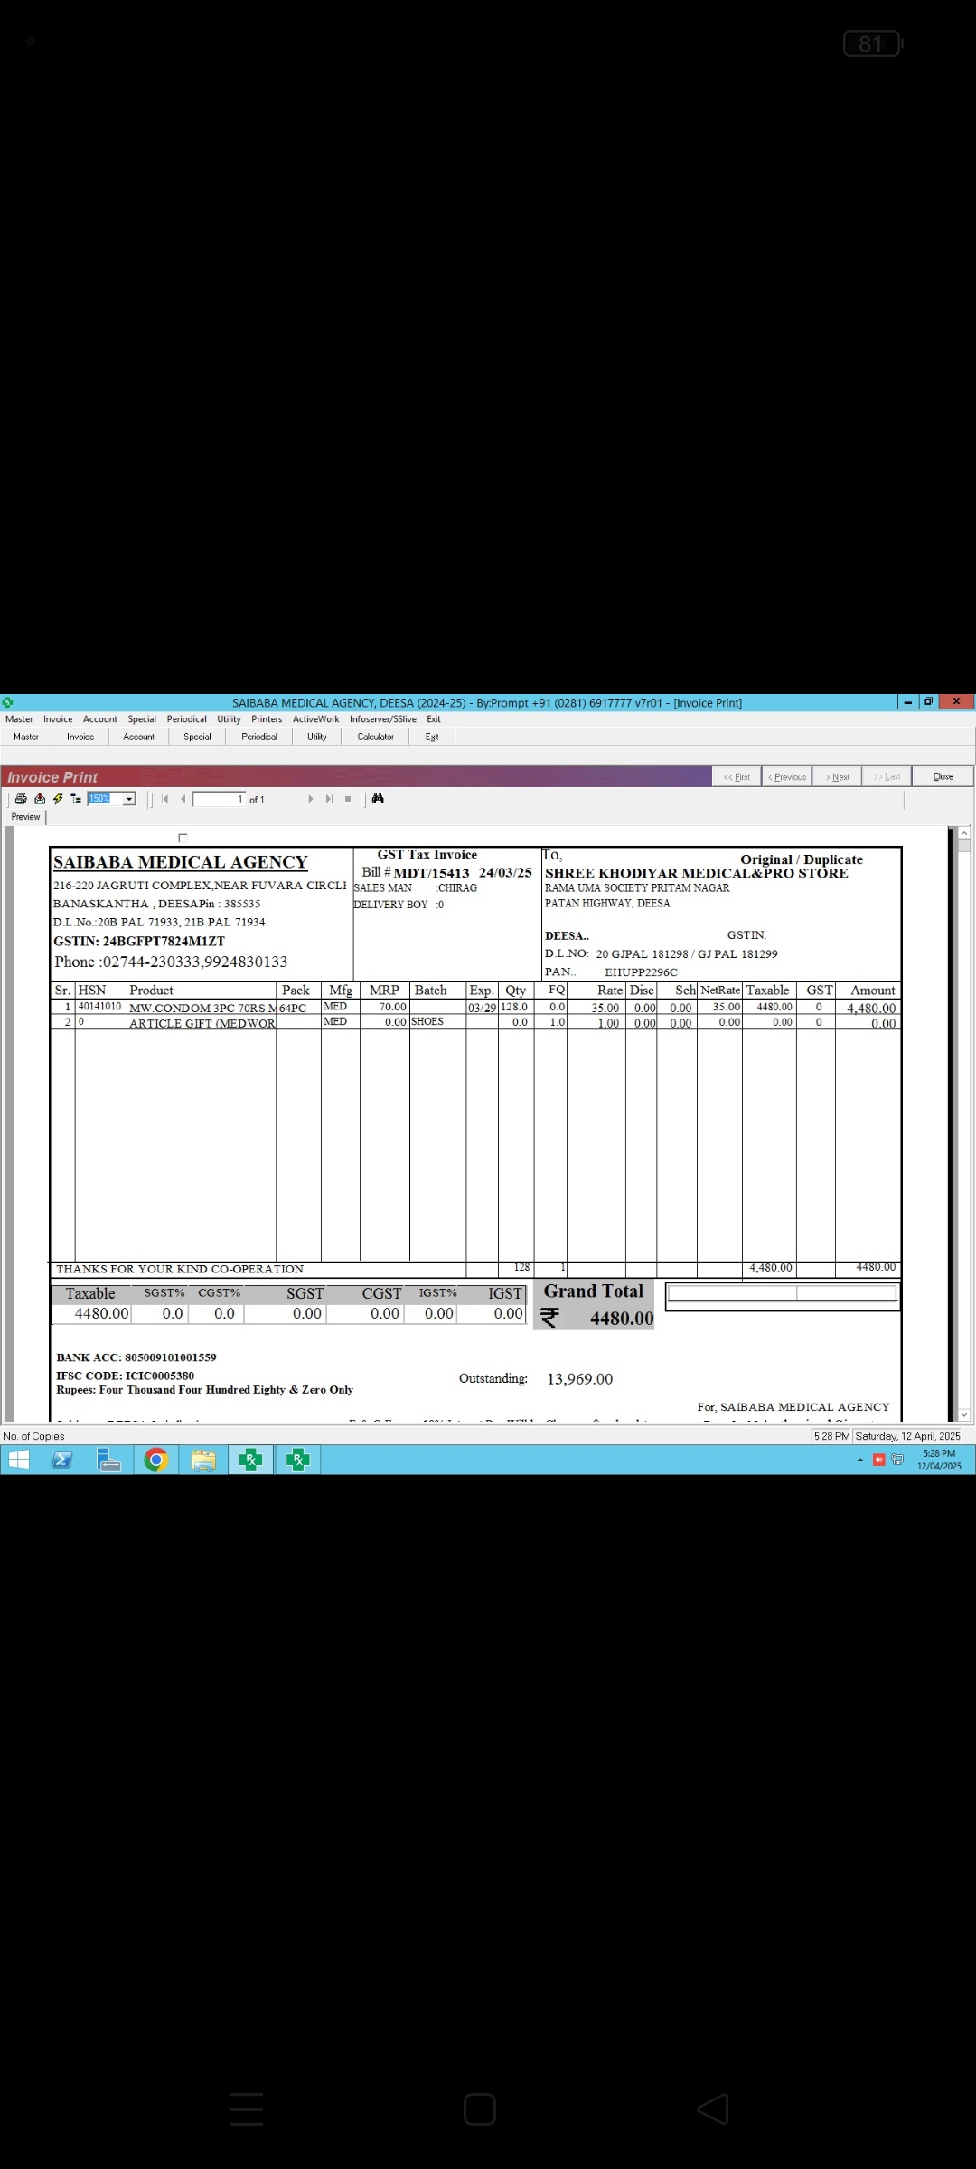Click the Close button in Invoice Print

click(x=943, y=776)
